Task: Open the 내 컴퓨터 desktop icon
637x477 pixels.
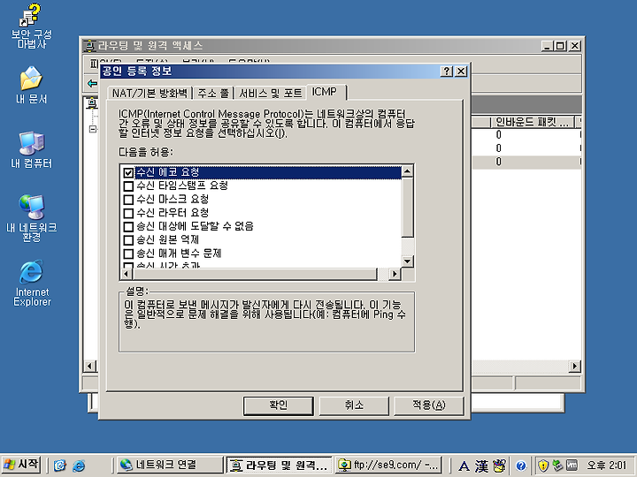Action: pos(31,149)
